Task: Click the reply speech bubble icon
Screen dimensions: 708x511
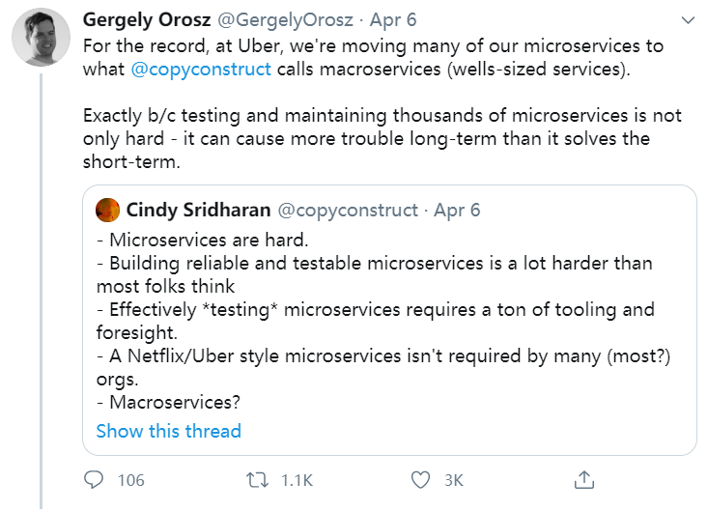Action: point(94,479)
